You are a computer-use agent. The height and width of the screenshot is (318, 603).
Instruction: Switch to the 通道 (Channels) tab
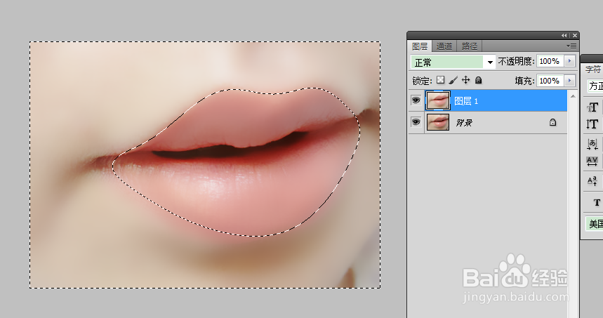(444, 46)
